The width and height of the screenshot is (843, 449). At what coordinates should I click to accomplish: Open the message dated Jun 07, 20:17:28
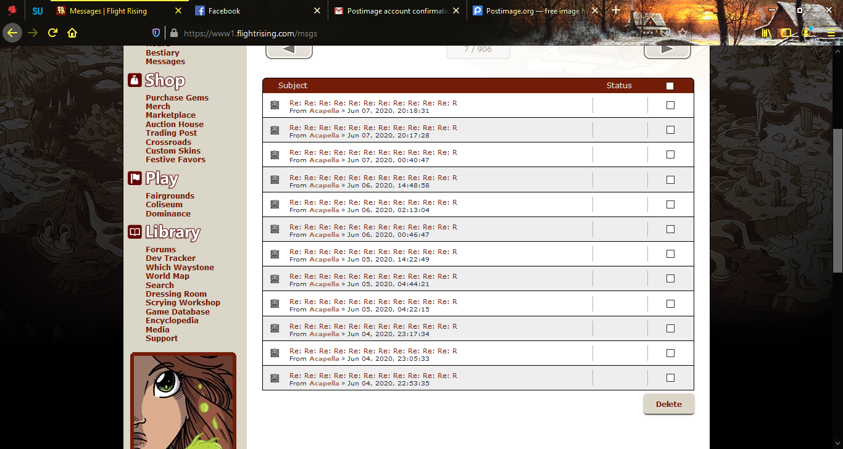coord(373,128)
